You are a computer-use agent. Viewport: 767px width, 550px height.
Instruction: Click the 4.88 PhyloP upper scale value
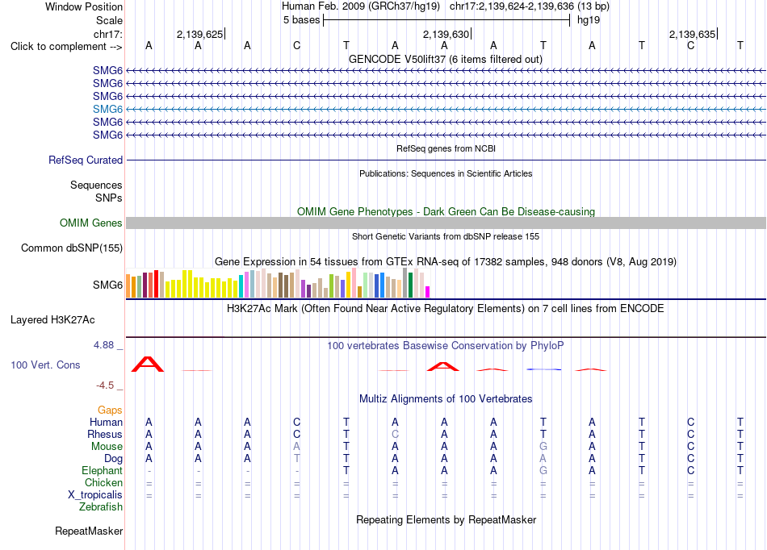[x=103, y=345]
